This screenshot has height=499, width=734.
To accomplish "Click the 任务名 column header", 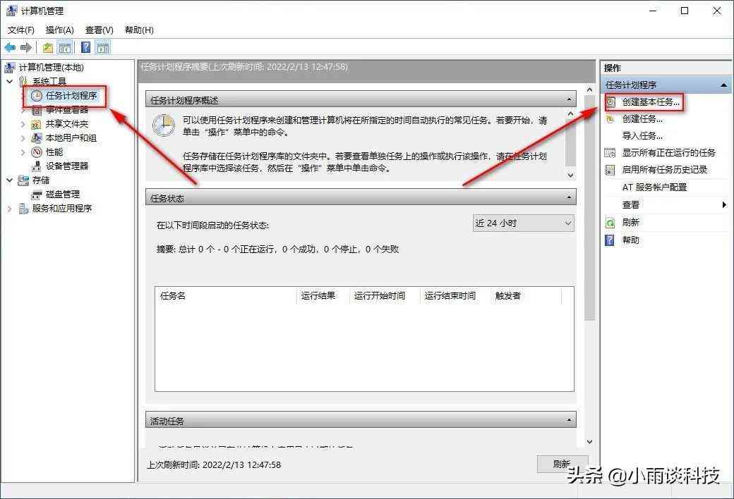I will pyautogui.click(x=226, y=295).
